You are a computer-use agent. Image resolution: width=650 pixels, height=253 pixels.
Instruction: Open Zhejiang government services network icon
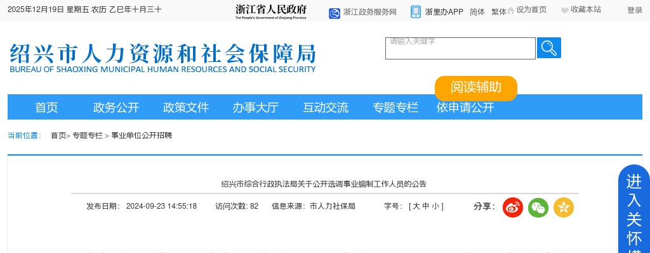[x=335, y=13]
